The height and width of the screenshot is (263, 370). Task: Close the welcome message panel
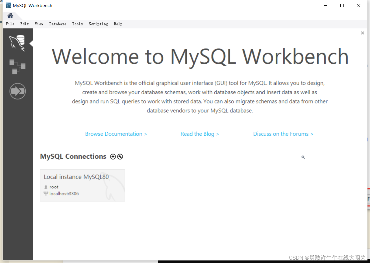(362, 33)
